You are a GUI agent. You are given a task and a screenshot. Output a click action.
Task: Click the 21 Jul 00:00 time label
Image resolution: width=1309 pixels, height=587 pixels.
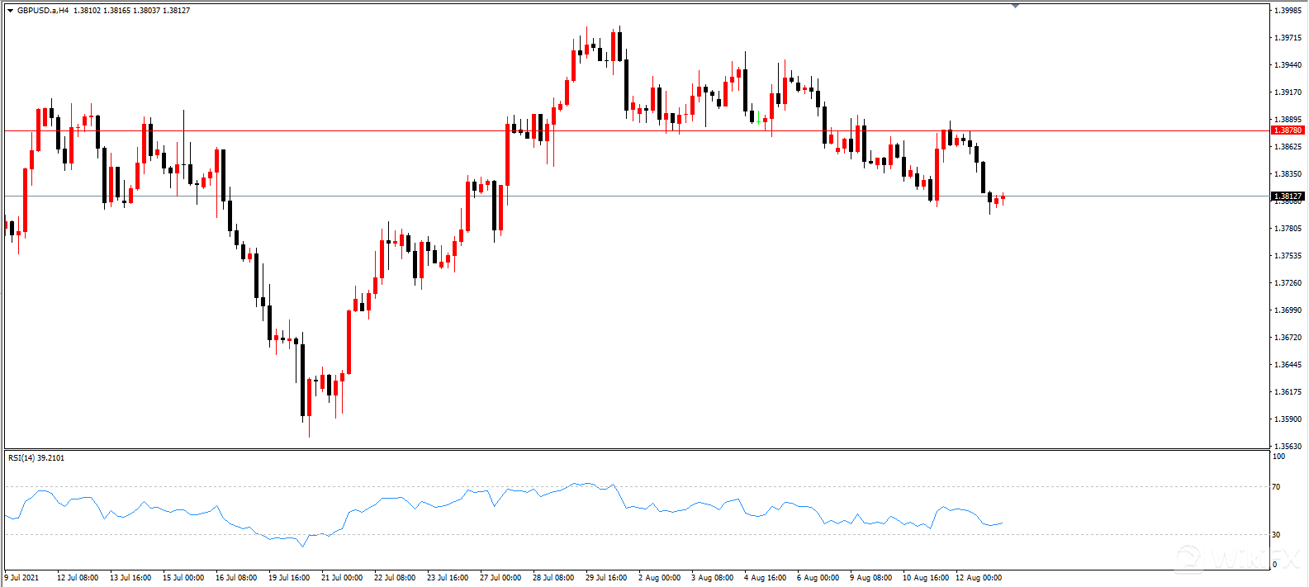(342, 578)
